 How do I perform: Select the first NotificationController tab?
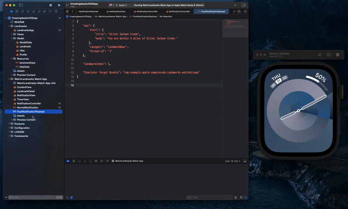pyautogui.click(x=146, y=12)
